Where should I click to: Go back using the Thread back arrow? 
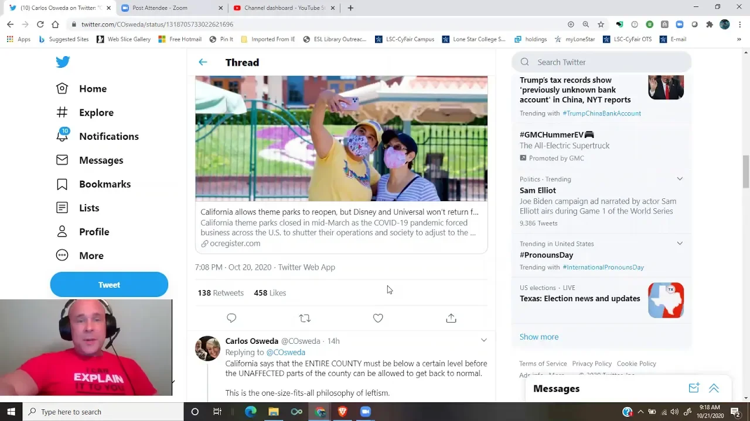(203, 62)
